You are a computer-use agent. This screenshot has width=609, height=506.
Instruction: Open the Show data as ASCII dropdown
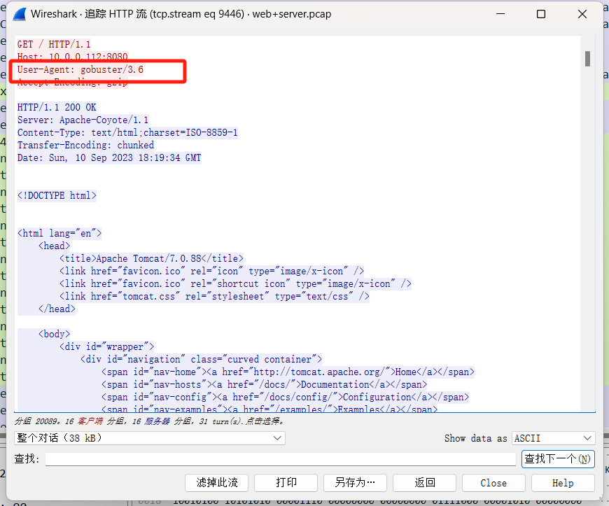(x=554, y=438)
